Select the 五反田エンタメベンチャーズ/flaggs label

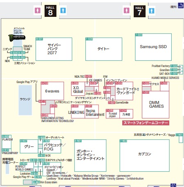[155, 135]
